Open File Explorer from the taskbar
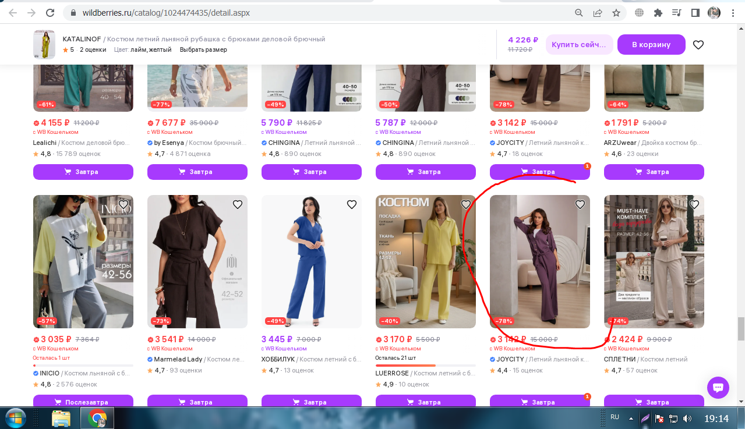The width and height of the screenshot is (745, 429). click(61, 418)
